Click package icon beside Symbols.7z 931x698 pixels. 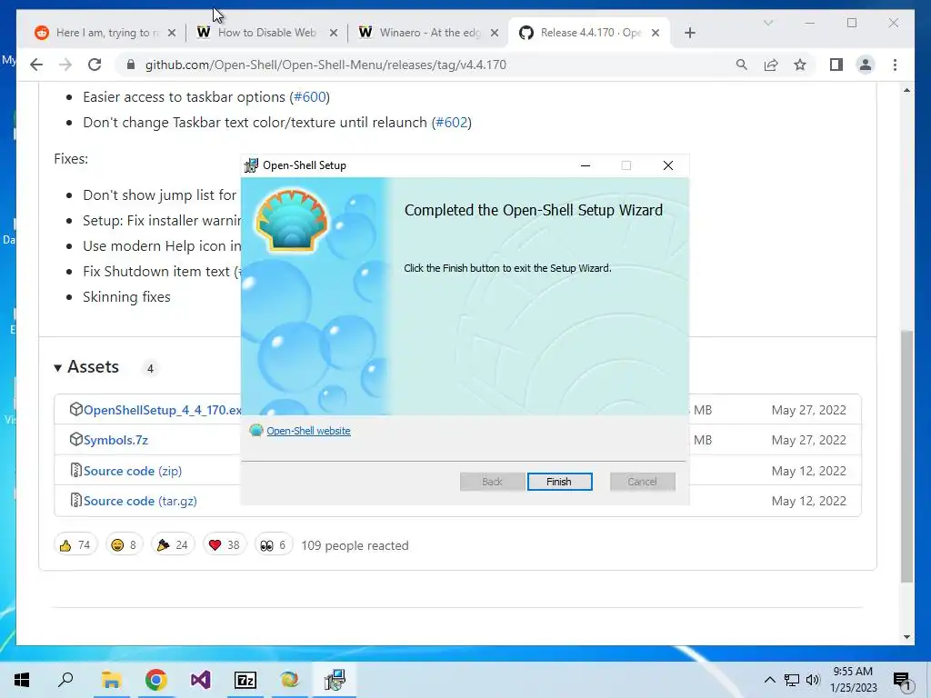coord(75,439)
